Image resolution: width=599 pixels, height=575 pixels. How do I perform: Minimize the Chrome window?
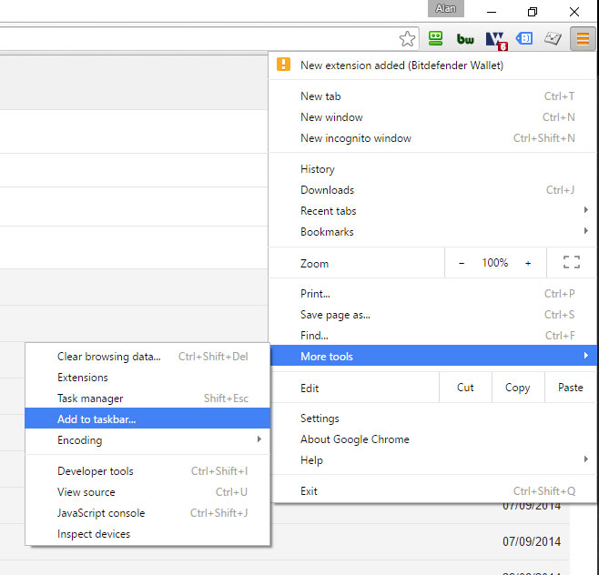click(492, 12)
